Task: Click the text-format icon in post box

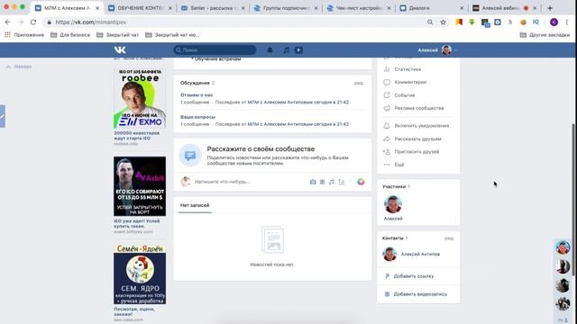Action: (x=342, y=182)
